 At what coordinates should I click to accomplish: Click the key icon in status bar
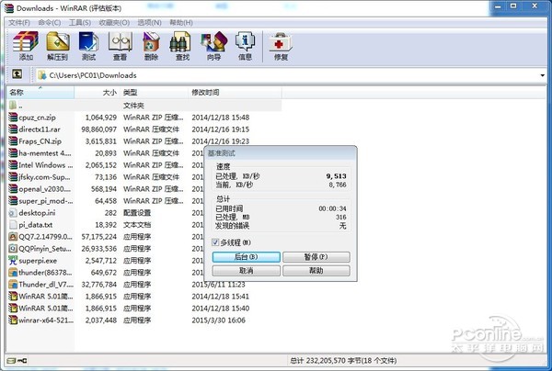click(22, 361)
